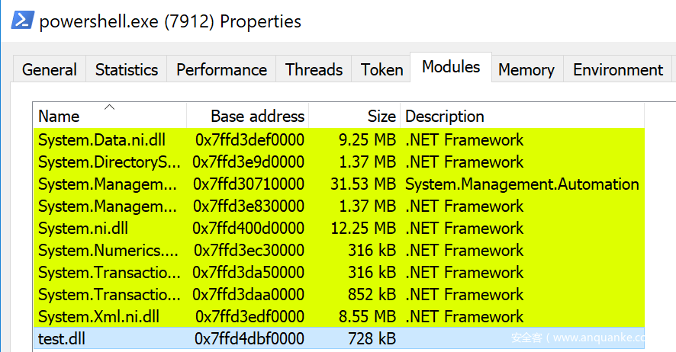Viewport: 676px width, 352px height.
Task: Open the Environment tab
Action: [x=618, y=70]
